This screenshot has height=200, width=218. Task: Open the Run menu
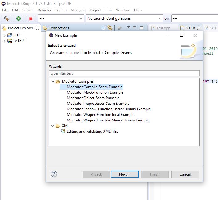tap(108, 10)
